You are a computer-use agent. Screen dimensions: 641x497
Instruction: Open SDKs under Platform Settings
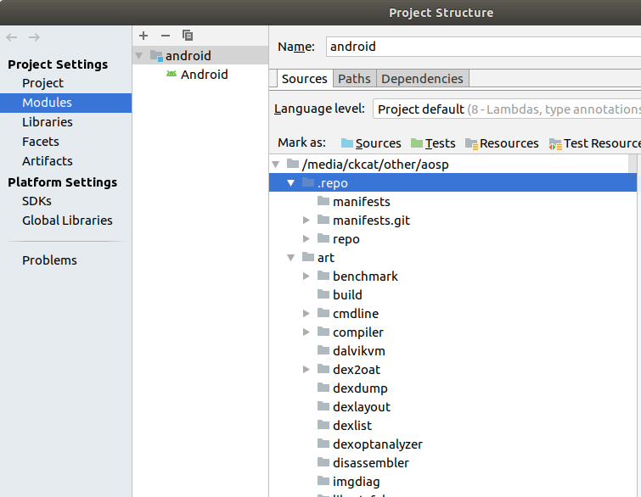point(37,201)
